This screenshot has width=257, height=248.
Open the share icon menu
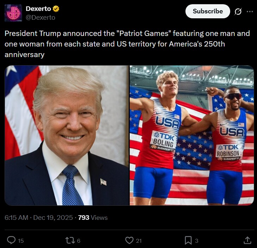(x=247, y=240)
